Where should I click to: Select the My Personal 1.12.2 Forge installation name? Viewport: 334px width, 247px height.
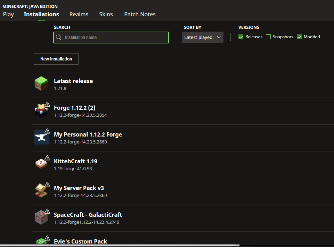[x=88, y=134]
